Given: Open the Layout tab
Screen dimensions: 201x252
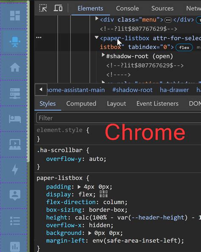Looking at the screenshot, I should [117, 104].
